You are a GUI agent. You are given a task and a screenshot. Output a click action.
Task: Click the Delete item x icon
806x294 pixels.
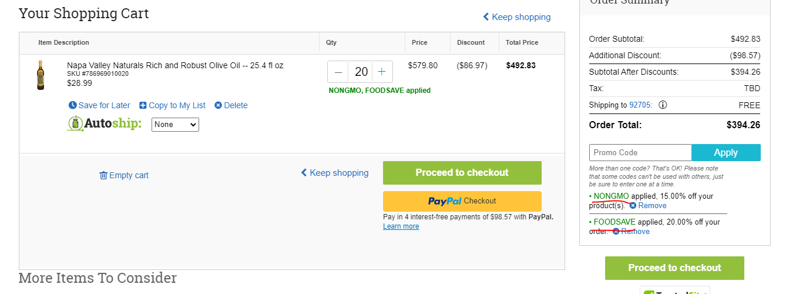coord(218,105)
